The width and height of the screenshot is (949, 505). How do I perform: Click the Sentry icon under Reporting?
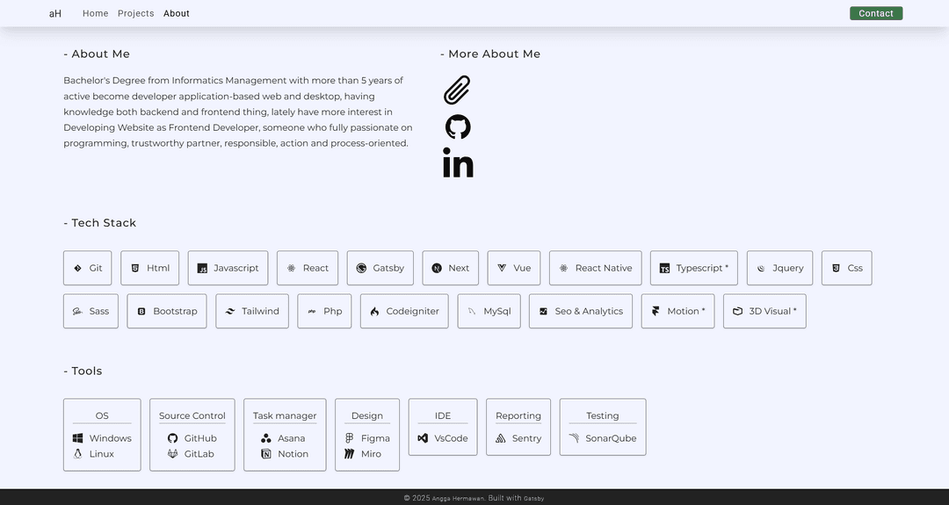(x=501, y=438)
